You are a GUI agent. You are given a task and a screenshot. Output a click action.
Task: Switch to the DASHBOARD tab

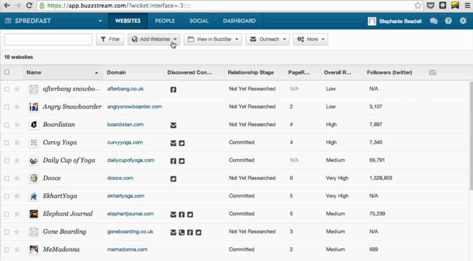239,21
